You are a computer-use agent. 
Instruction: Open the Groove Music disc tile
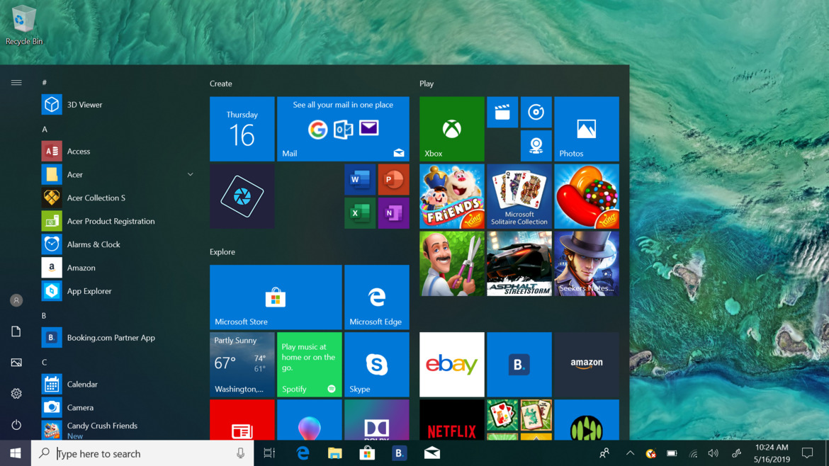536,112
